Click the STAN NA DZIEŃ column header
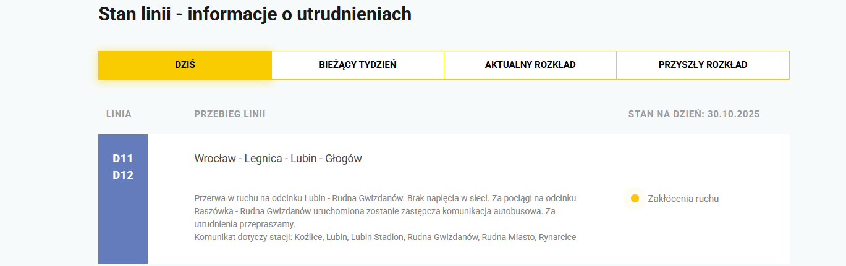Screen dimensions: 846x266 (666, 114)
